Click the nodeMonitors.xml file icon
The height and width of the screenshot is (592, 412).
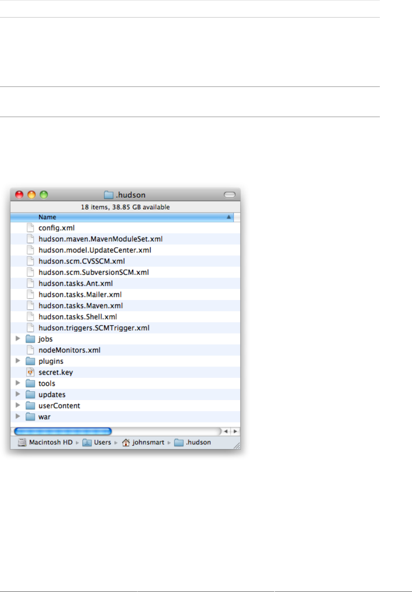(30, 350)
